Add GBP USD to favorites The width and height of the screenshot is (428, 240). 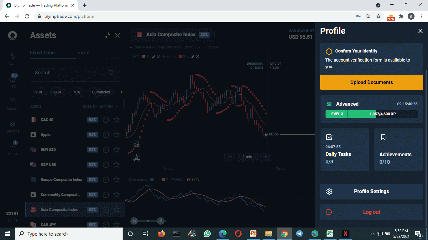coord(116,165)
